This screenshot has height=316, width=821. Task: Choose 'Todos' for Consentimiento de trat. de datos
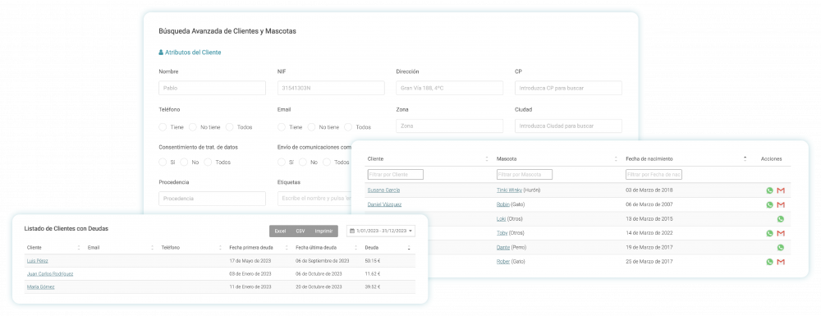point(208,163)
